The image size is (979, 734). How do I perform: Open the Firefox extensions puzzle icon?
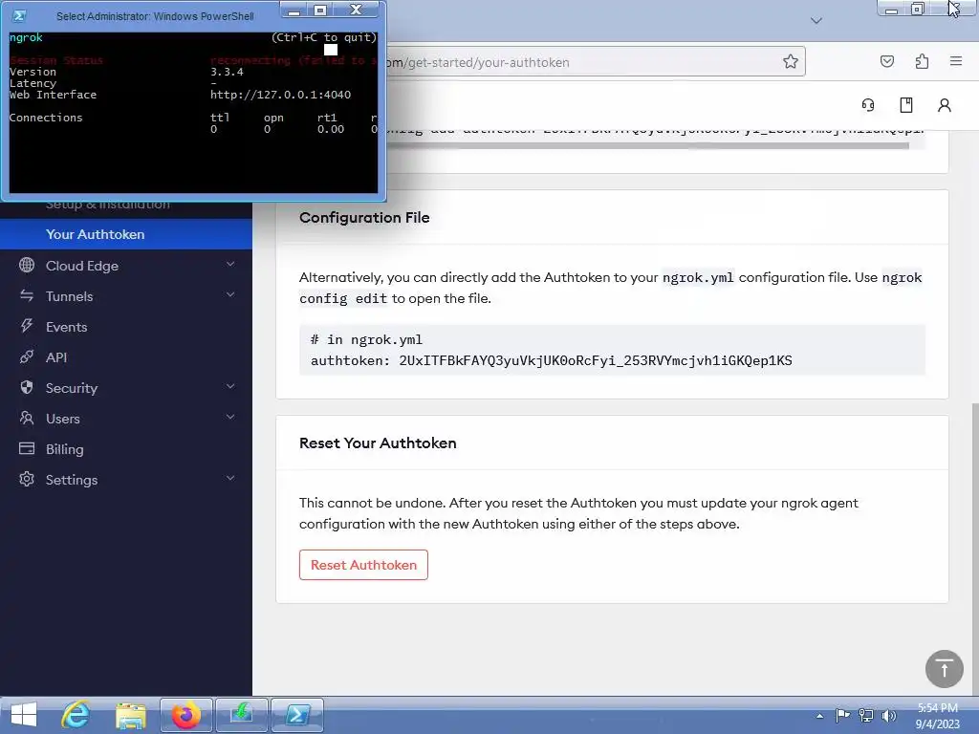pyautogui.click(x=922, y=61)
